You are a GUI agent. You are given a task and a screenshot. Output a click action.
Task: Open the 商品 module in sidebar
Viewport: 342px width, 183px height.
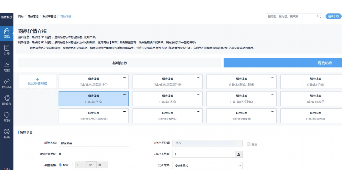[7, 34]
